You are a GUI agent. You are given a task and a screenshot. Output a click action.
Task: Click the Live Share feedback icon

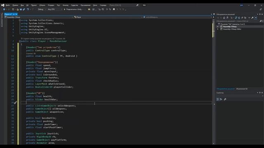tap(261, 9)
